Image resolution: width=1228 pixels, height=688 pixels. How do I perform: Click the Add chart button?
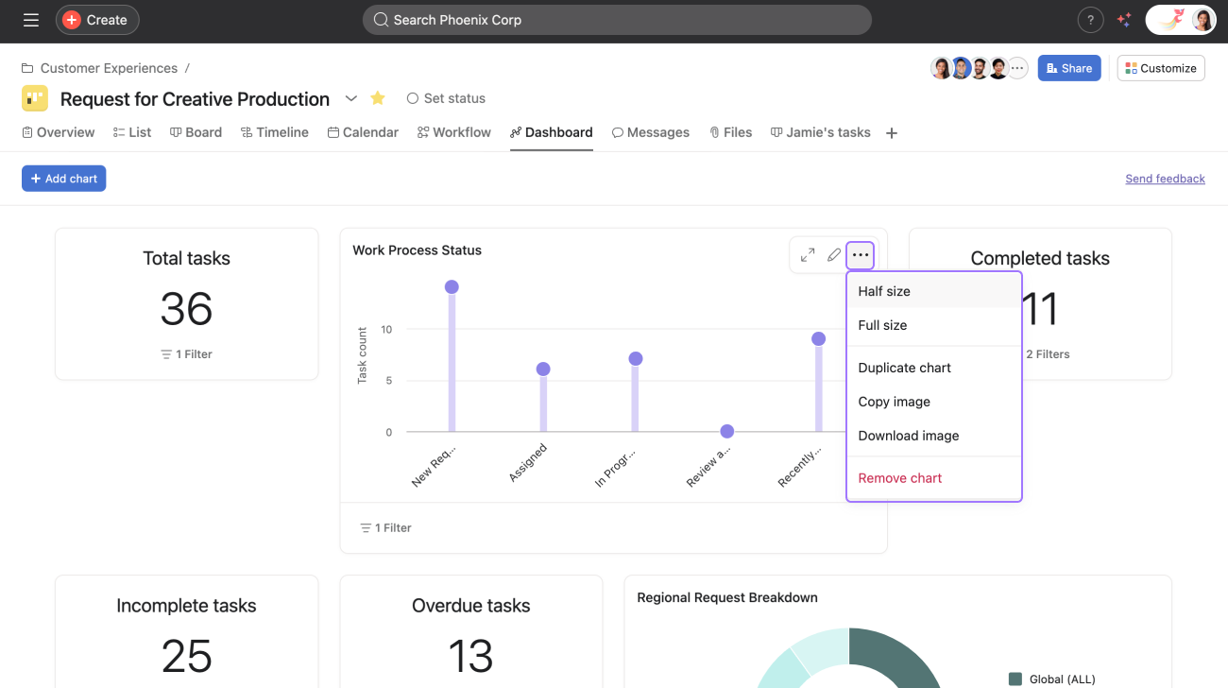64,179
